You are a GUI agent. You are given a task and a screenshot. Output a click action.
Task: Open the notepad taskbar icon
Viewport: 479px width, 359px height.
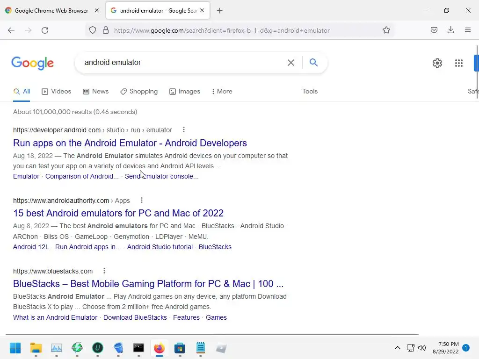[x=200, y=348]
